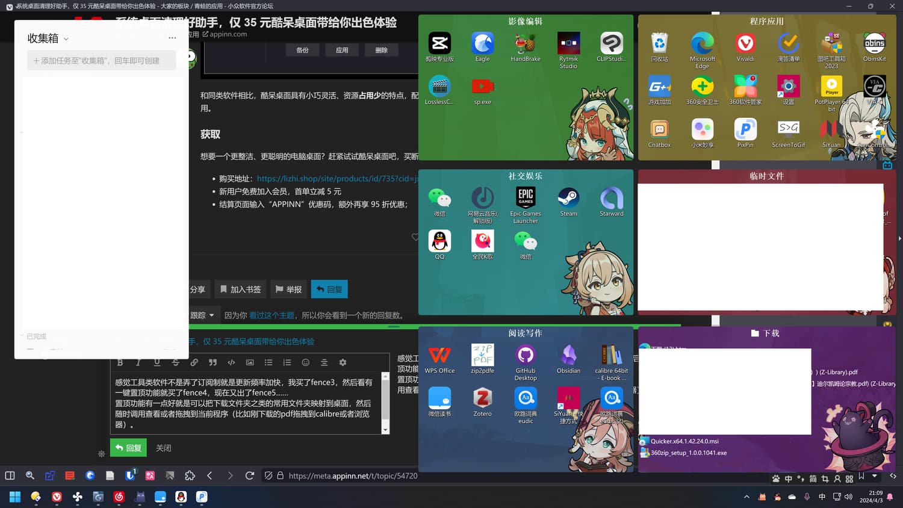Open the QQ desktop shortcut

(439, 242)
